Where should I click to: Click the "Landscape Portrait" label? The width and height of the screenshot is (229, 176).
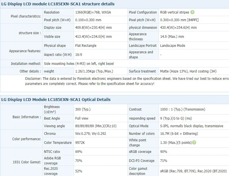tap(143, 45)
